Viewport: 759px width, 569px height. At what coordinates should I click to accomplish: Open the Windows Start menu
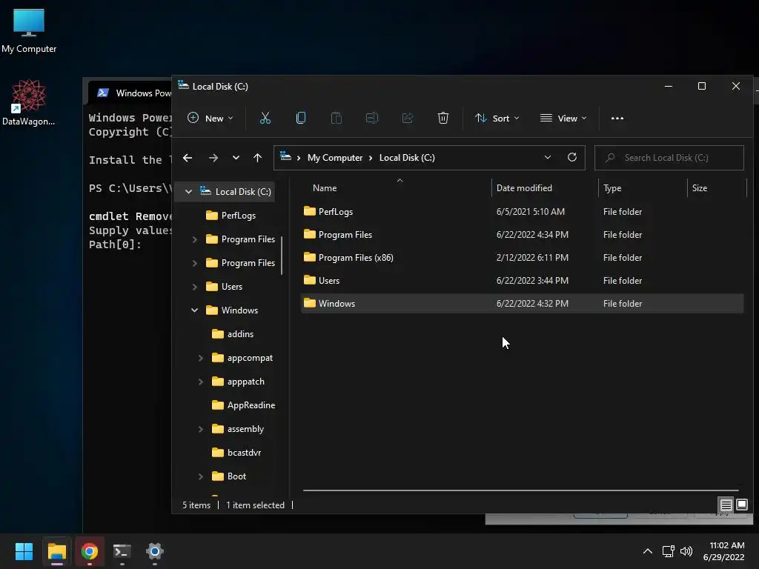click(24, 551)
